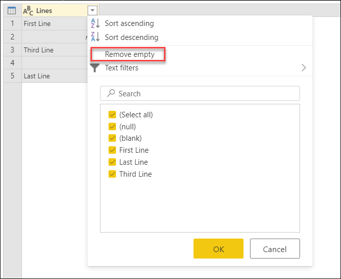Image resolution: width=341 pixels, height=279 pixels.
Task: Confirm the filter with OK
Action: coord(218,249)
